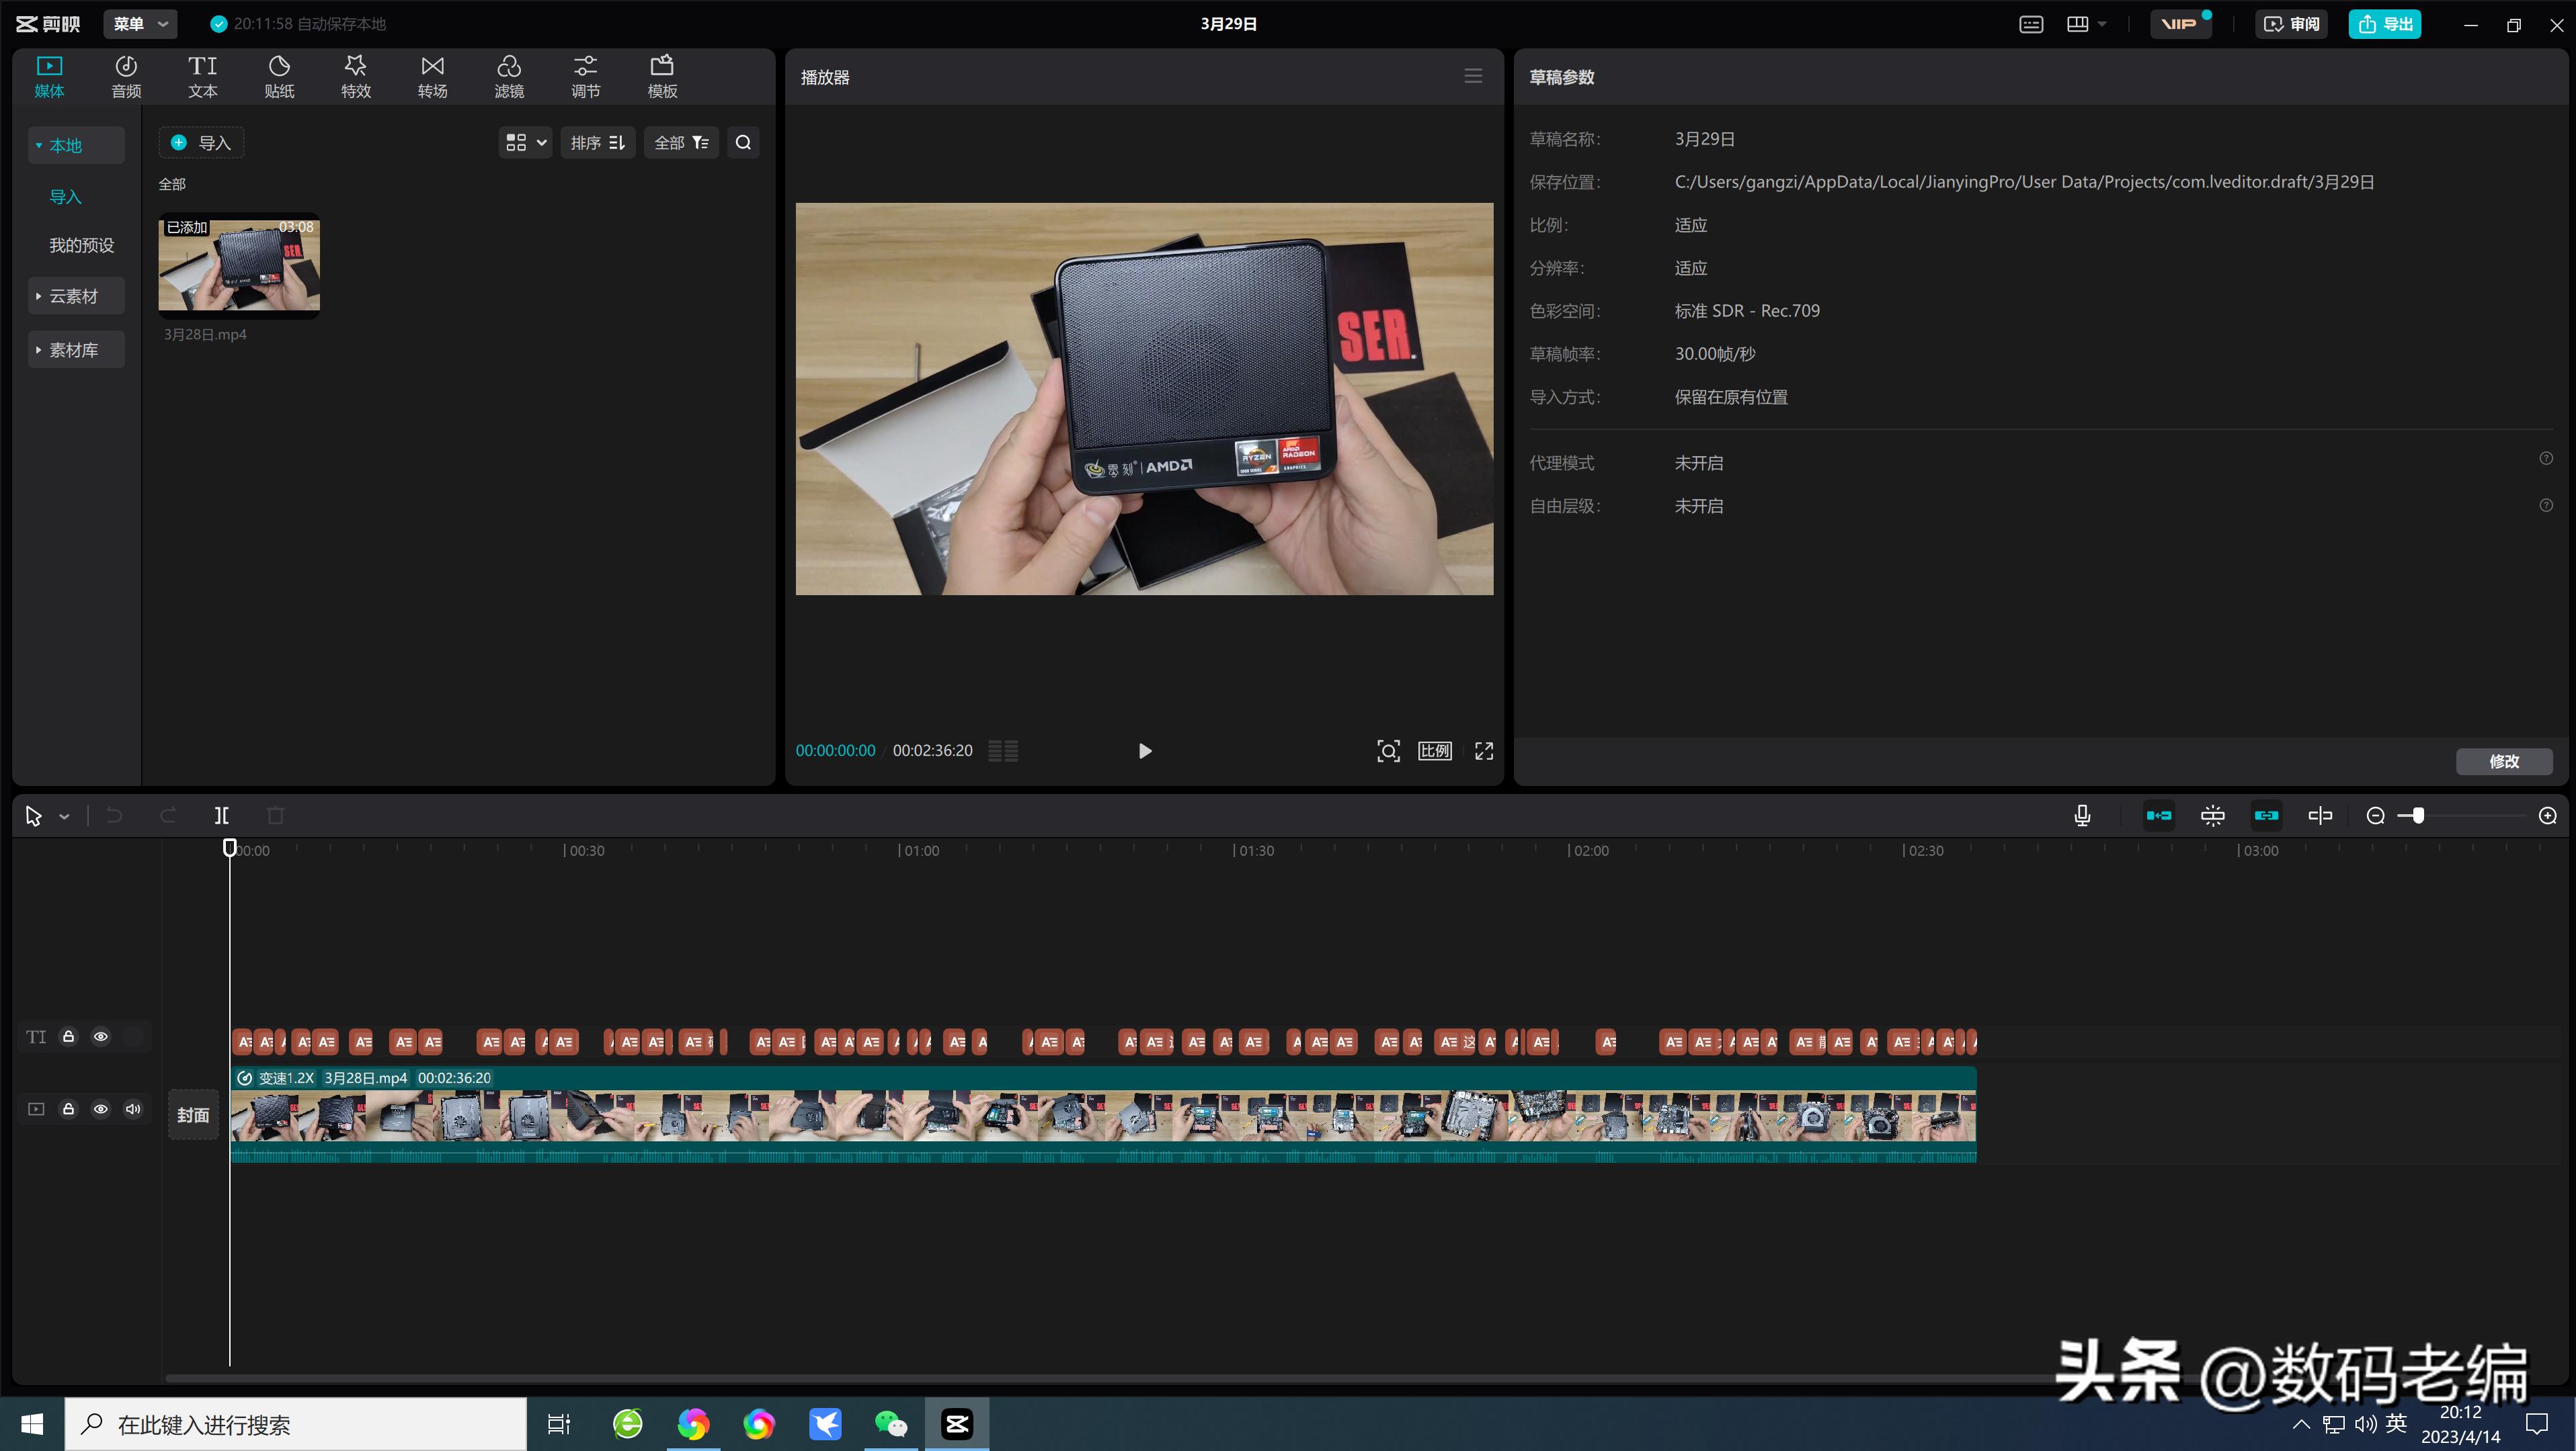Click the split clip tool icon
2576x1451 pixels.
click(x=221, y=816)
